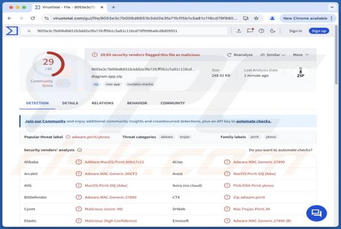This screenshot has height=229, width=341.
Task: Switch to the COMMUNITY tab
Action: click(173, 103)
